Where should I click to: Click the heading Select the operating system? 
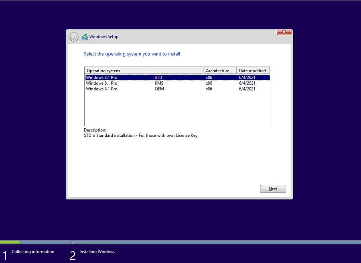[x=132, y=54]
